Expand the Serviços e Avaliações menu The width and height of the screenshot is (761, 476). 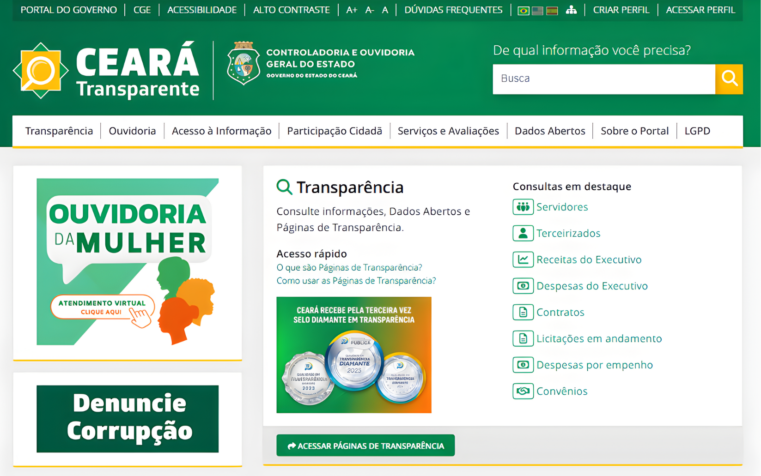pyautogui.click(x=448, y=131)
